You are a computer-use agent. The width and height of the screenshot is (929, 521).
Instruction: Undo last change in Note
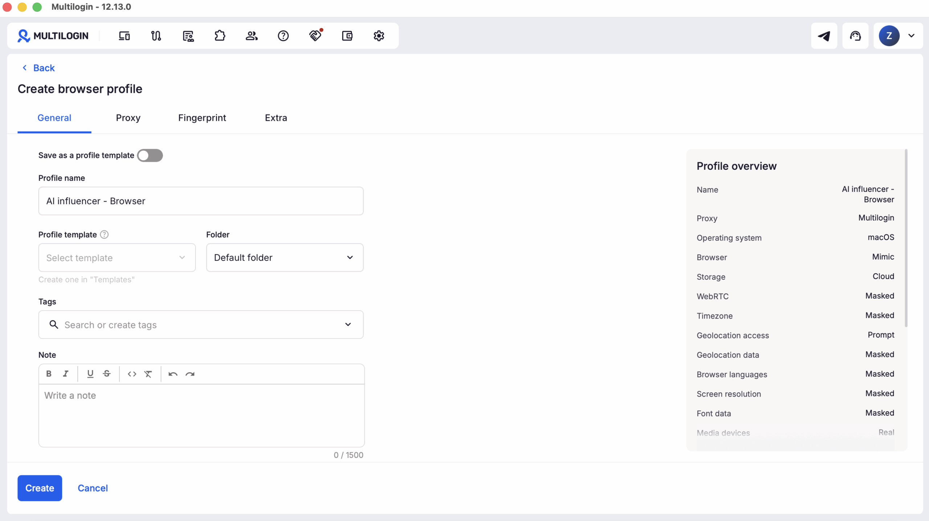tap(173, 374)
